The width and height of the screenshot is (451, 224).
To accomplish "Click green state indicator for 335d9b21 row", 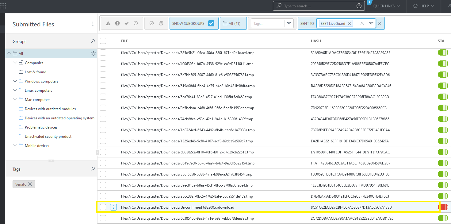I will (443, 52).
